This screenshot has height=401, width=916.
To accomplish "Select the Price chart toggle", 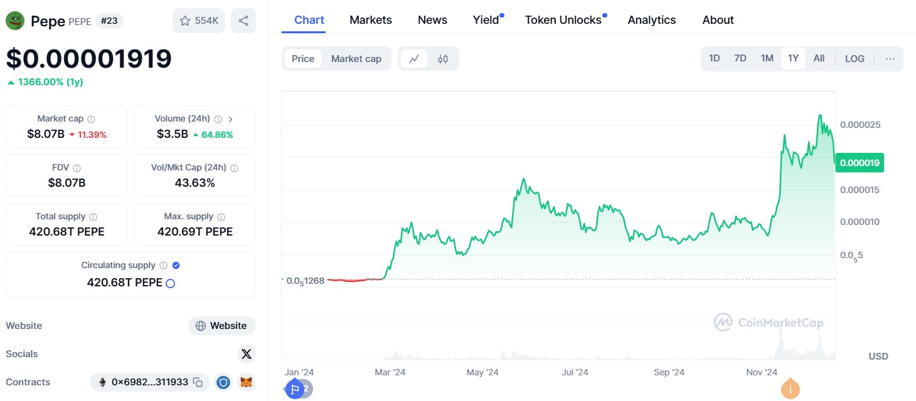I will coord(303,59).
